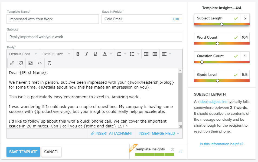Click the Subject Length slider marker
Screen dimensions: 258x162
[222, 24]
